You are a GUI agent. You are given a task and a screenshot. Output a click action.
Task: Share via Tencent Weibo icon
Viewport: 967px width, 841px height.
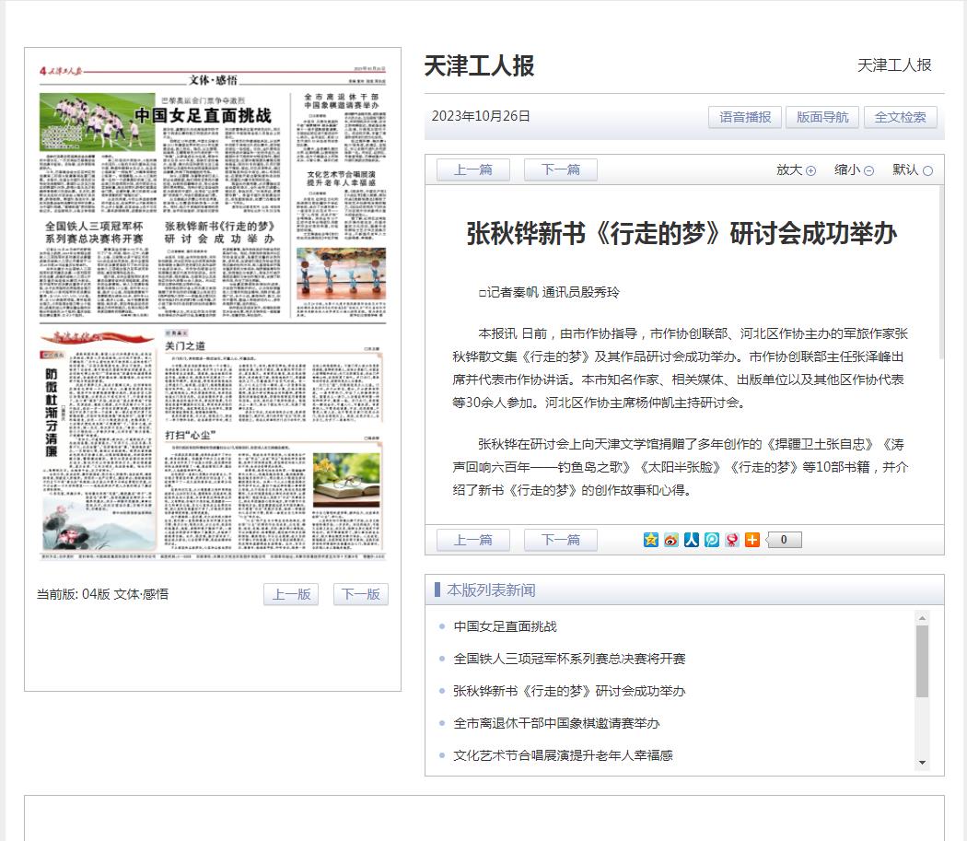tap(712, 540)
